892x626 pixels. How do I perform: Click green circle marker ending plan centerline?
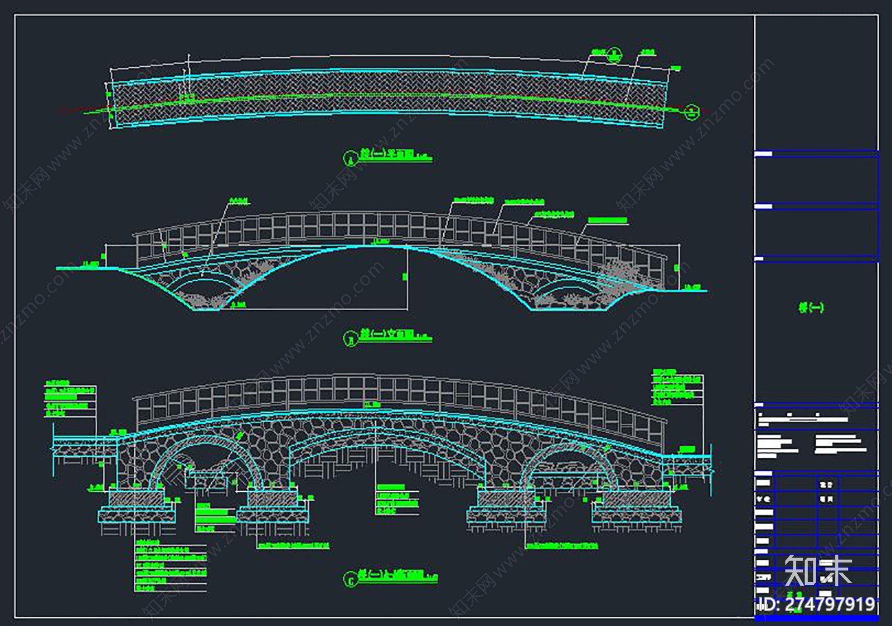pyautogui.click(x=691, y=111)
